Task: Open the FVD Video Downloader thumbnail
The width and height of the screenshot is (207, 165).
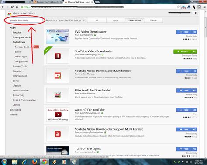Action: [58, 37]
